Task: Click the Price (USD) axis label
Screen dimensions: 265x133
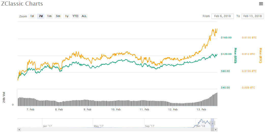Action: [235, 55]
